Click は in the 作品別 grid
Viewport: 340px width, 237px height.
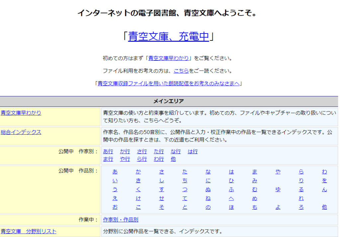231,172
